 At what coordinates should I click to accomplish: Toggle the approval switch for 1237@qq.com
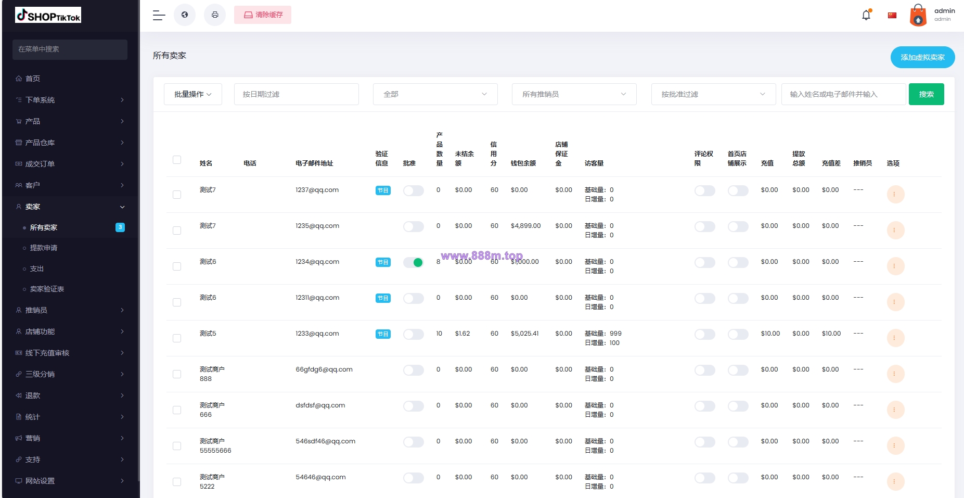pyautogui.click(x=414, y=191)
